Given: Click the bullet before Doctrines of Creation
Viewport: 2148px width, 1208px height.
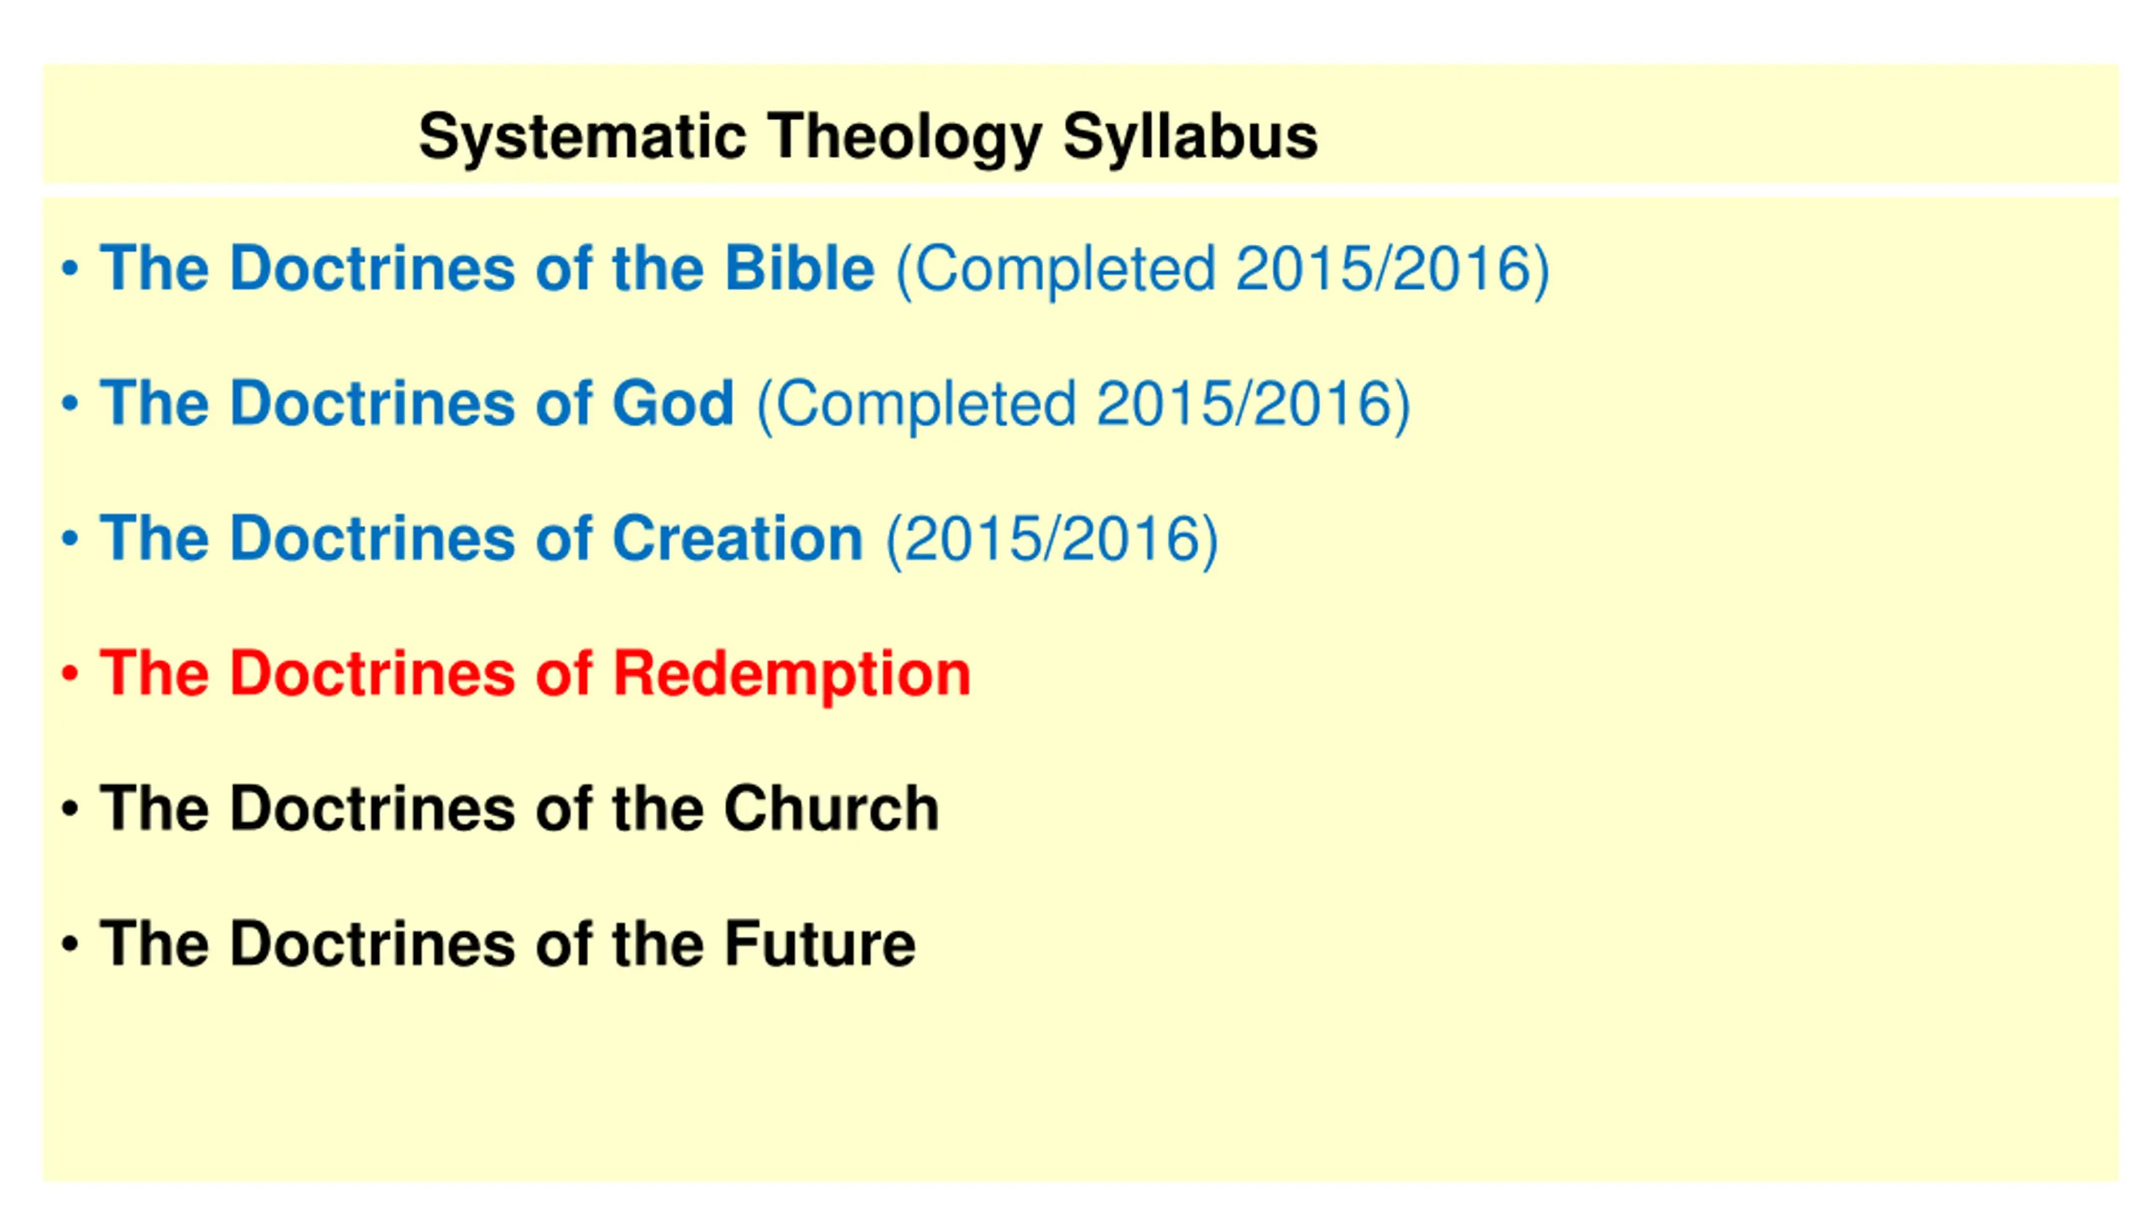Looking at the screenshot, I should click(70, 539).
